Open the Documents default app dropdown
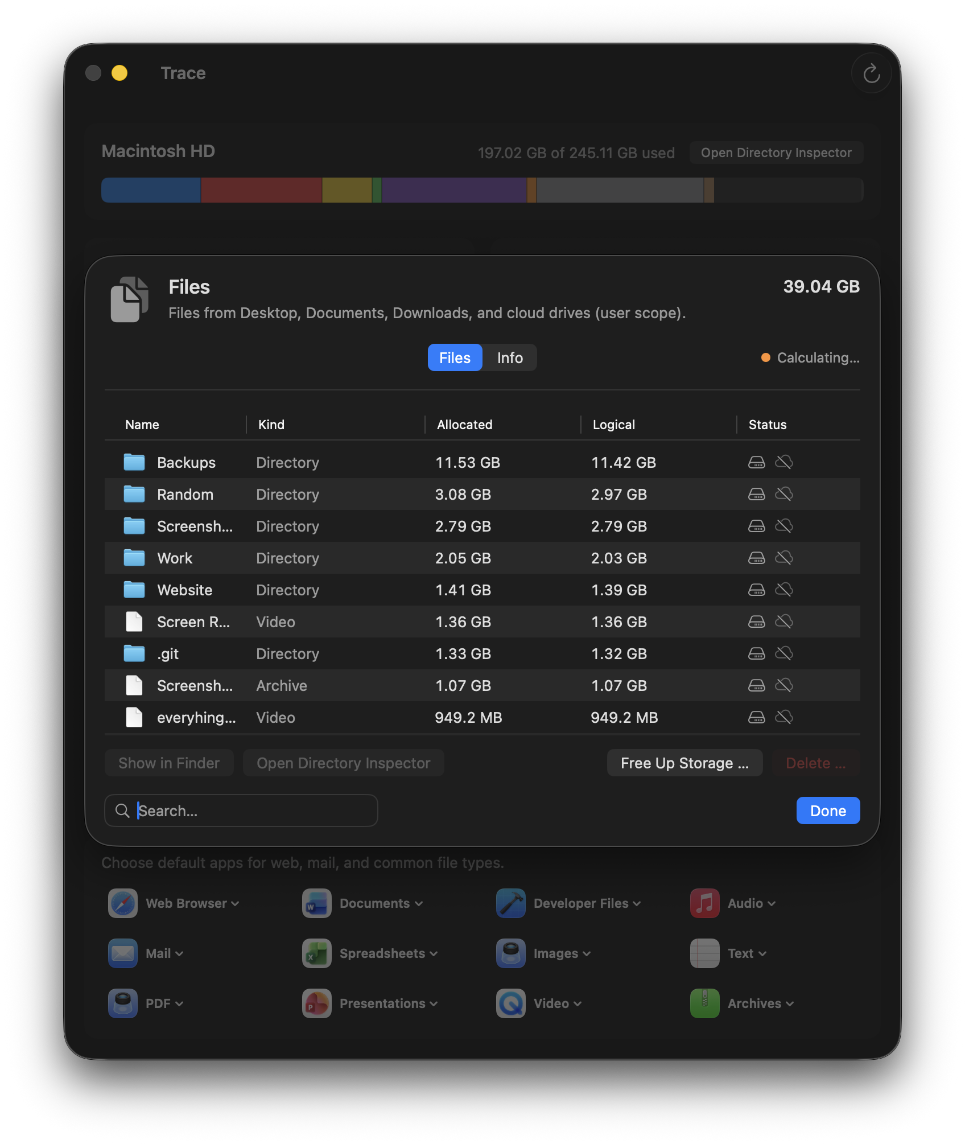This screenshot has width=965, height=1144. pyautogui.click(x=419, y=903)
